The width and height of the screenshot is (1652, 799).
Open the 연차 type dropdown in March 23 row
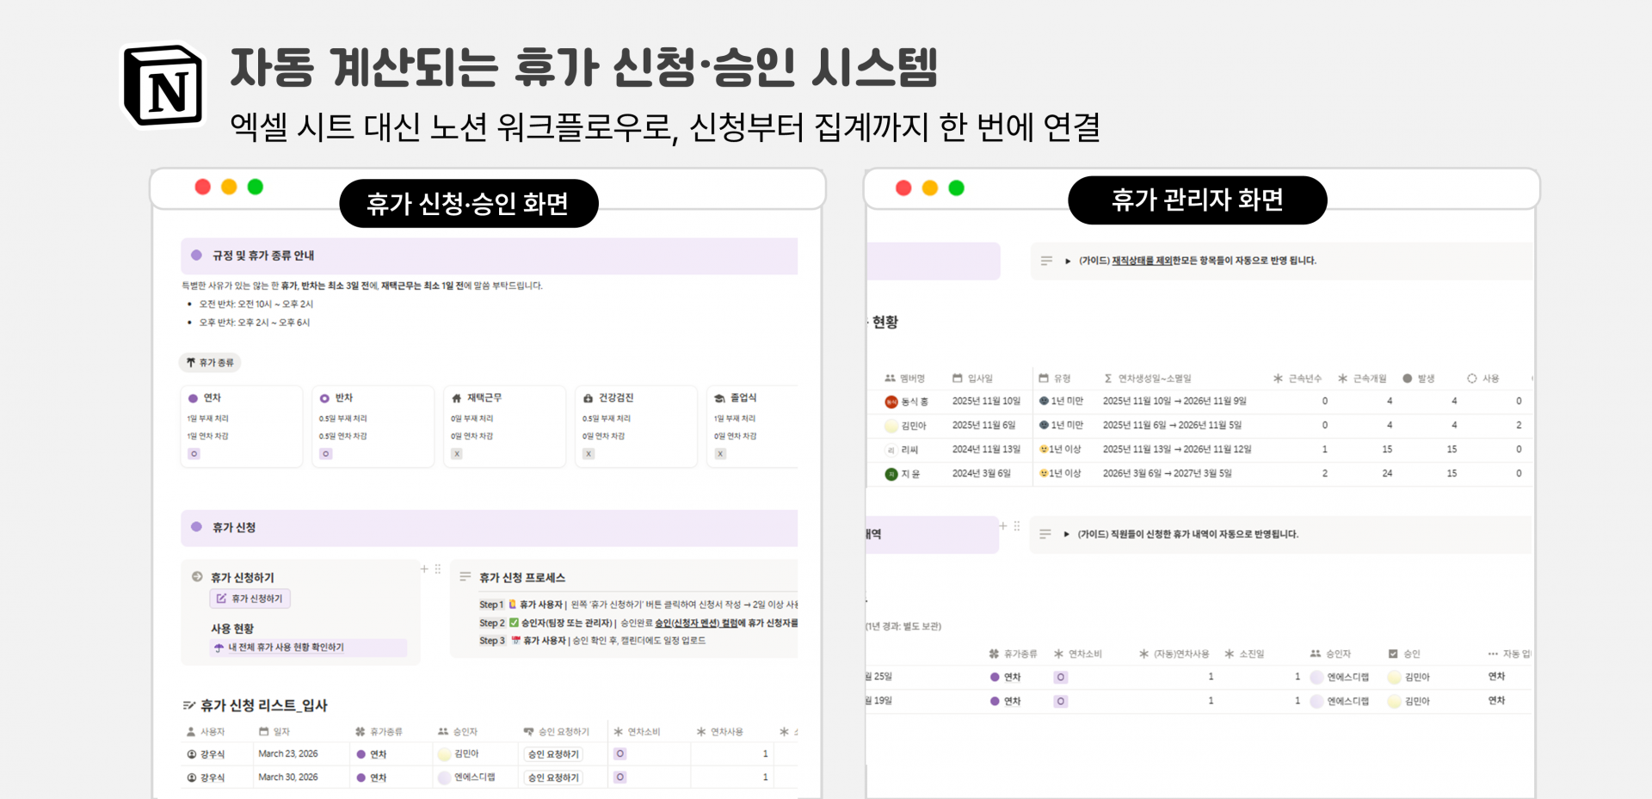point(373,754)
